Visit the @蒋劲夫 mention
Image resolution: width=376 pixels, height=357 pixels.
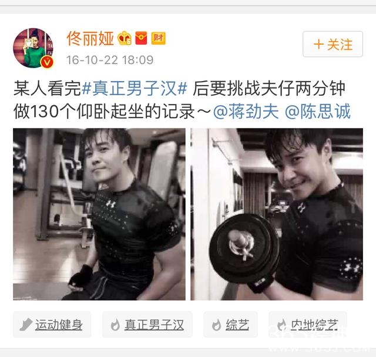[246, 111]
